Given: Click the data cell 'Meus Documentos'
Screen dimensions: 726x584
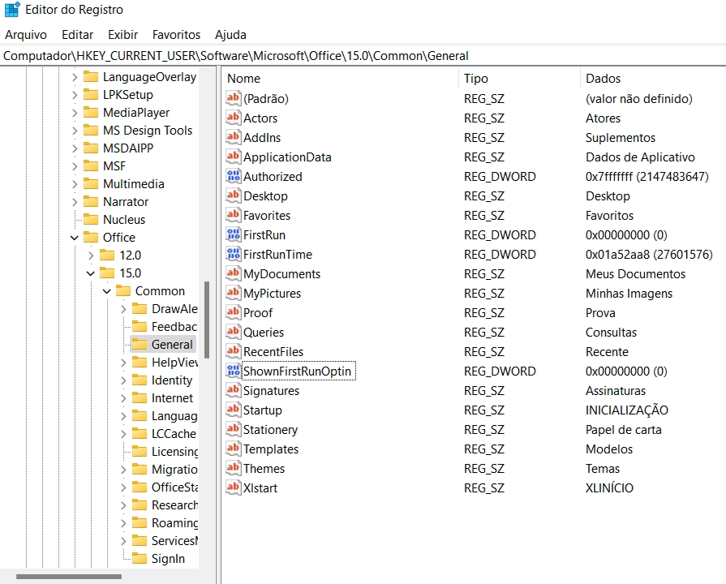Looking at the screenshot, I should [635, 273].
